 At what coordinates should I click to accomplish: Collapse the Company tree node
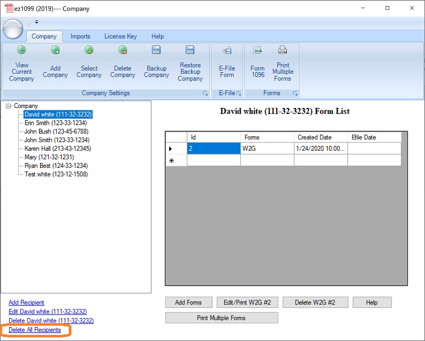coord(8,106)
